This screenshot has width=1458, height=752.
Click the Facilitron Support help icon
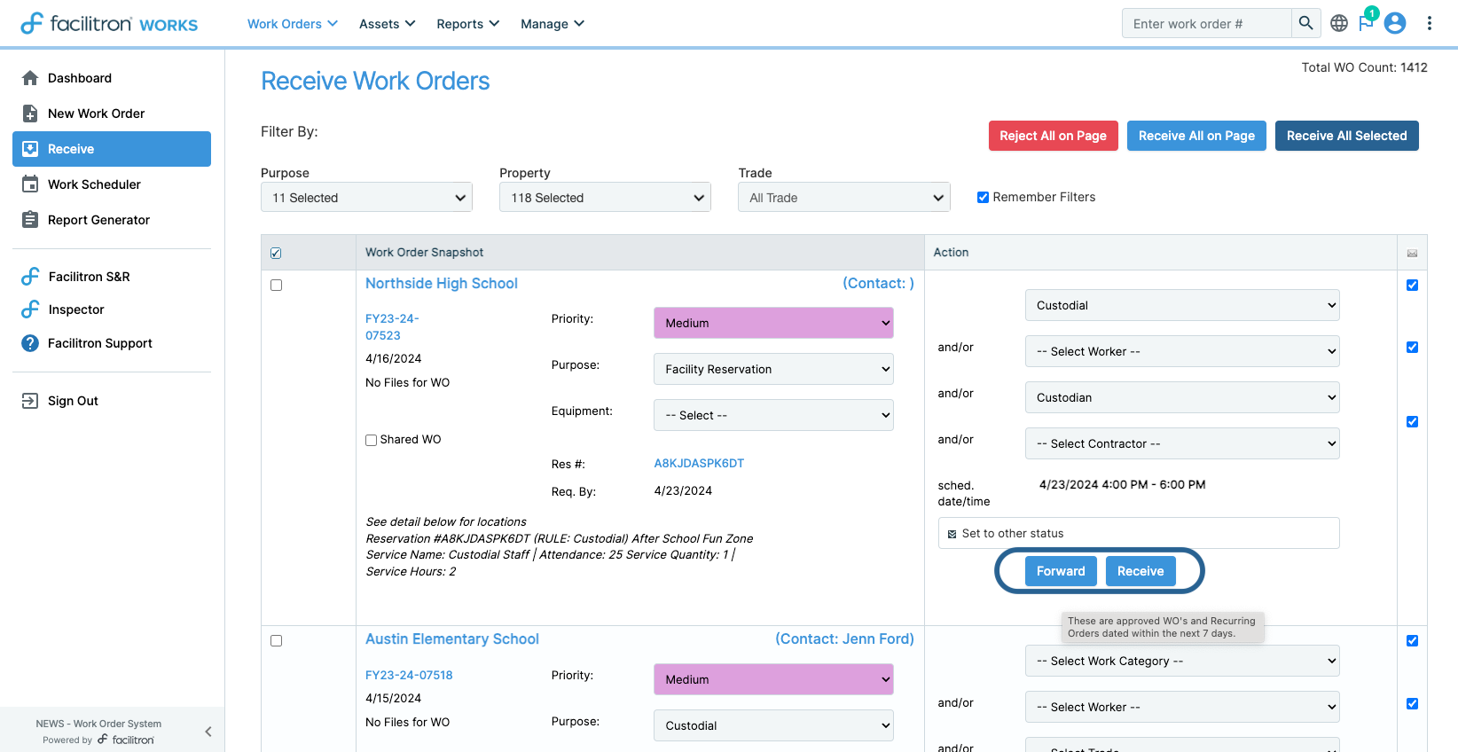coord(30,343)
